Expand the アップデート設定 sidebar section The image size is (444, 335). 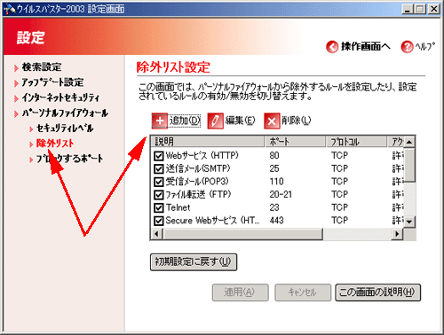click(x=52, y=82)
